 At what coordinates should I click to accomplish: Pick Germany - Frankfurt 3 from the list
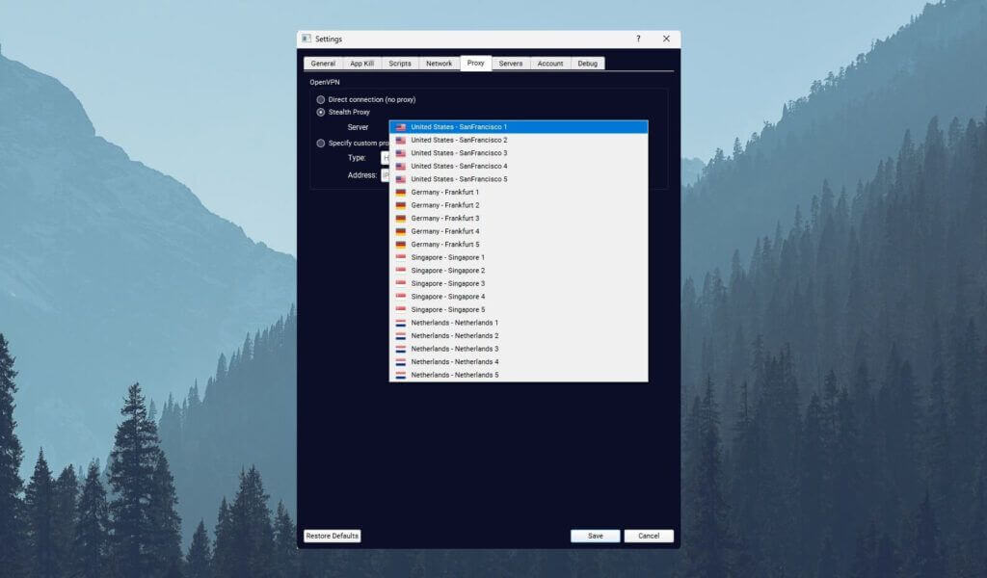pos(444,219)
